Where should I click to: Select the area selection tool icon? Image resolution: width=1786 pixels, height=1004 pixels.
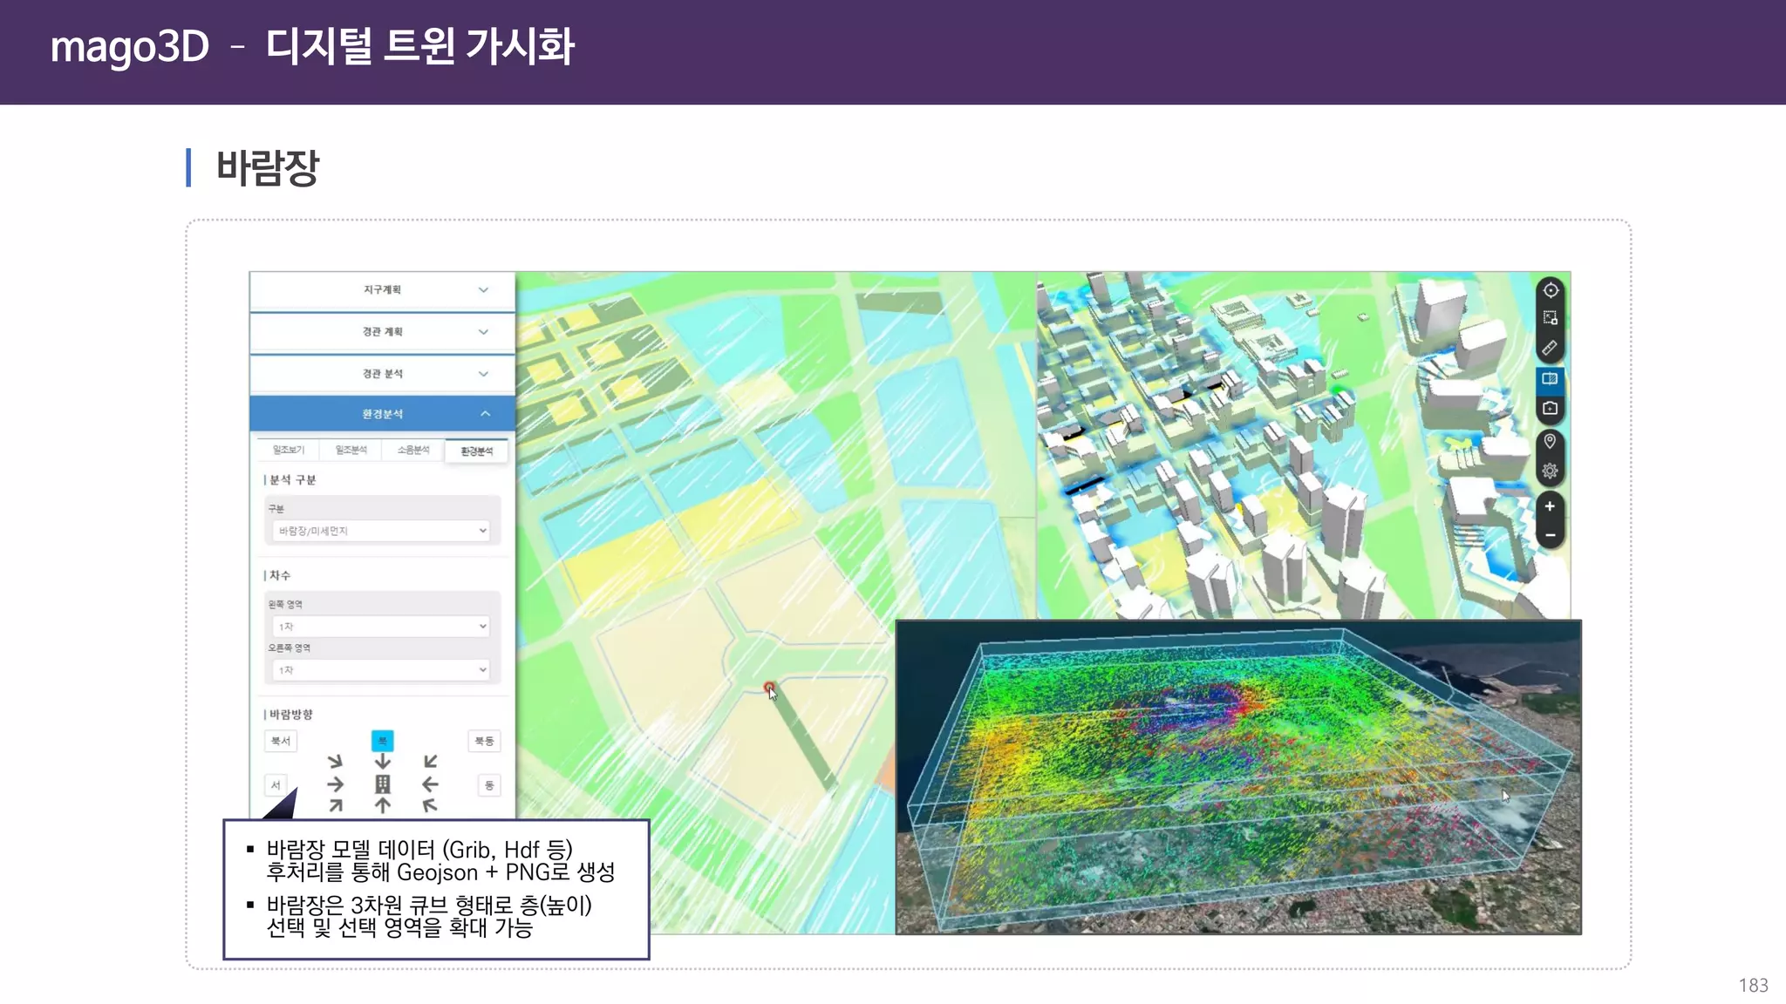coord(1550,318)
